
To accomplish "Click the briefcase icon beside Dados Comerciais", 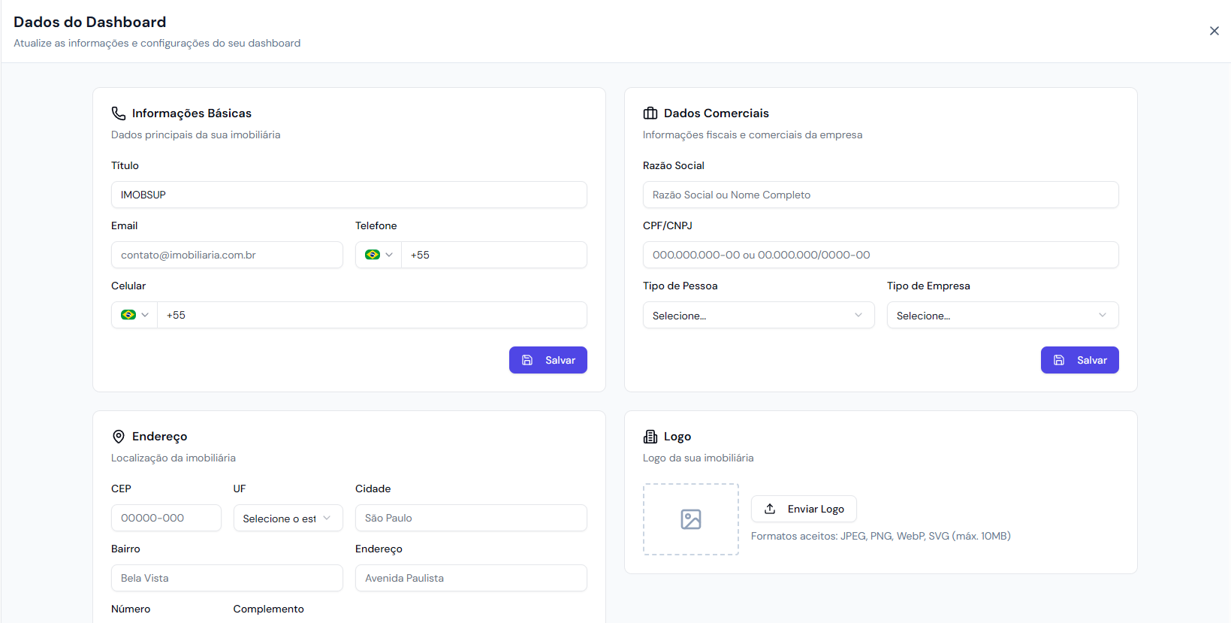I will point(650,113).
